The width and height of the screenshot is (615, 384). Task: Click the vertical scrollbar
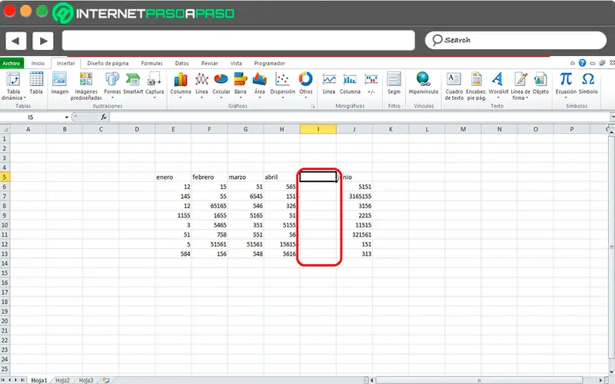[611, 247]
